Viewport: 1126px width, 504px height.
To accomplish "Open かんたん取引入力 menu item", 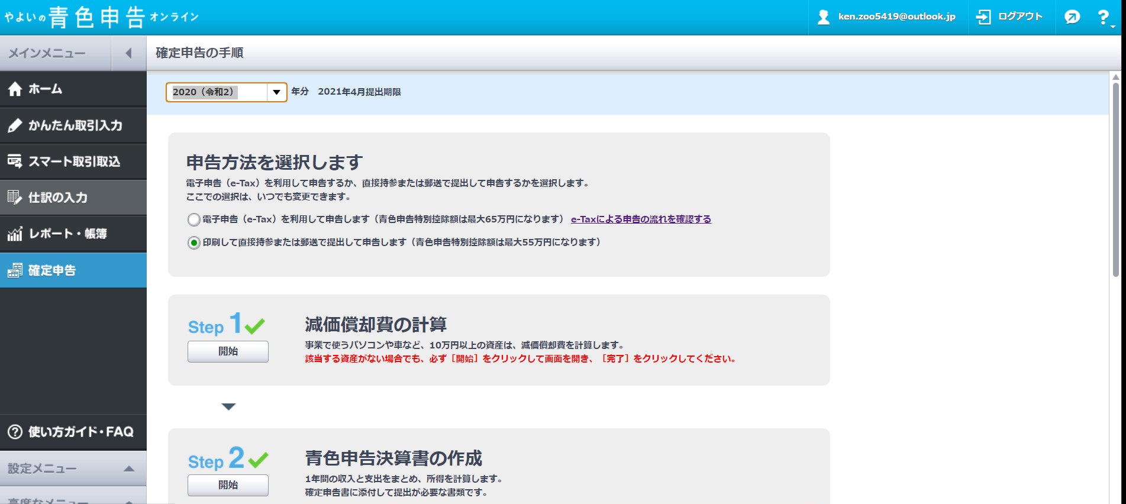I will pyautogui.click(x=73, y=125).
